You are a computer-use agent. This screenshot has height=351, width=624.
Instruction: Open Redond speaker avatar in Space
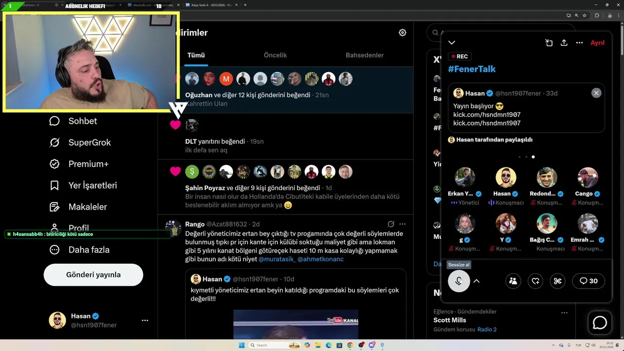(547, 177)
